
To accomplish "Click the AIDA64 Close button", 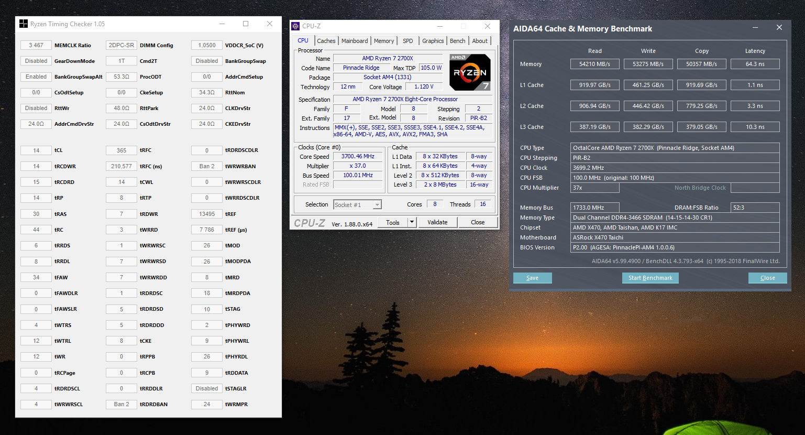I will (768, 278).
